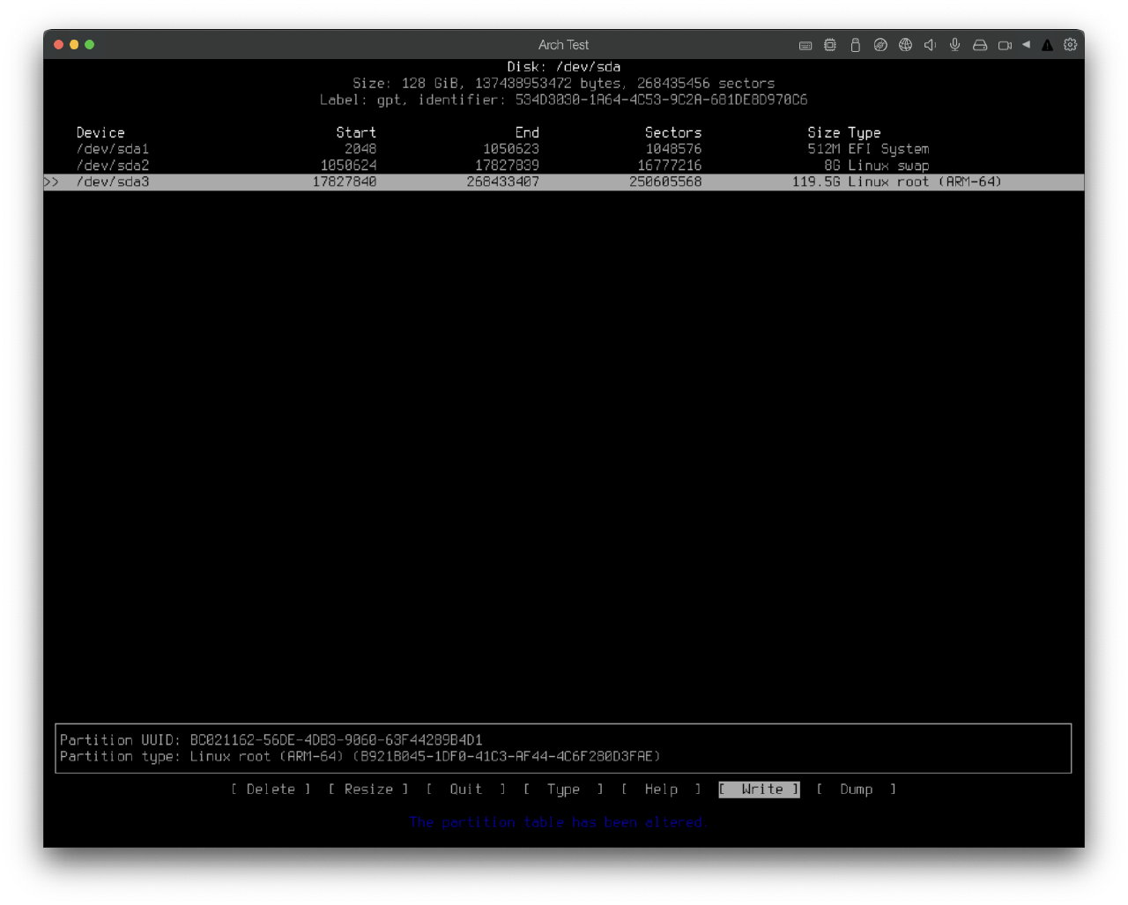Select the Write option in cfdisk
The height and width of the screenshot is (905, 1128).
point(758,790)
